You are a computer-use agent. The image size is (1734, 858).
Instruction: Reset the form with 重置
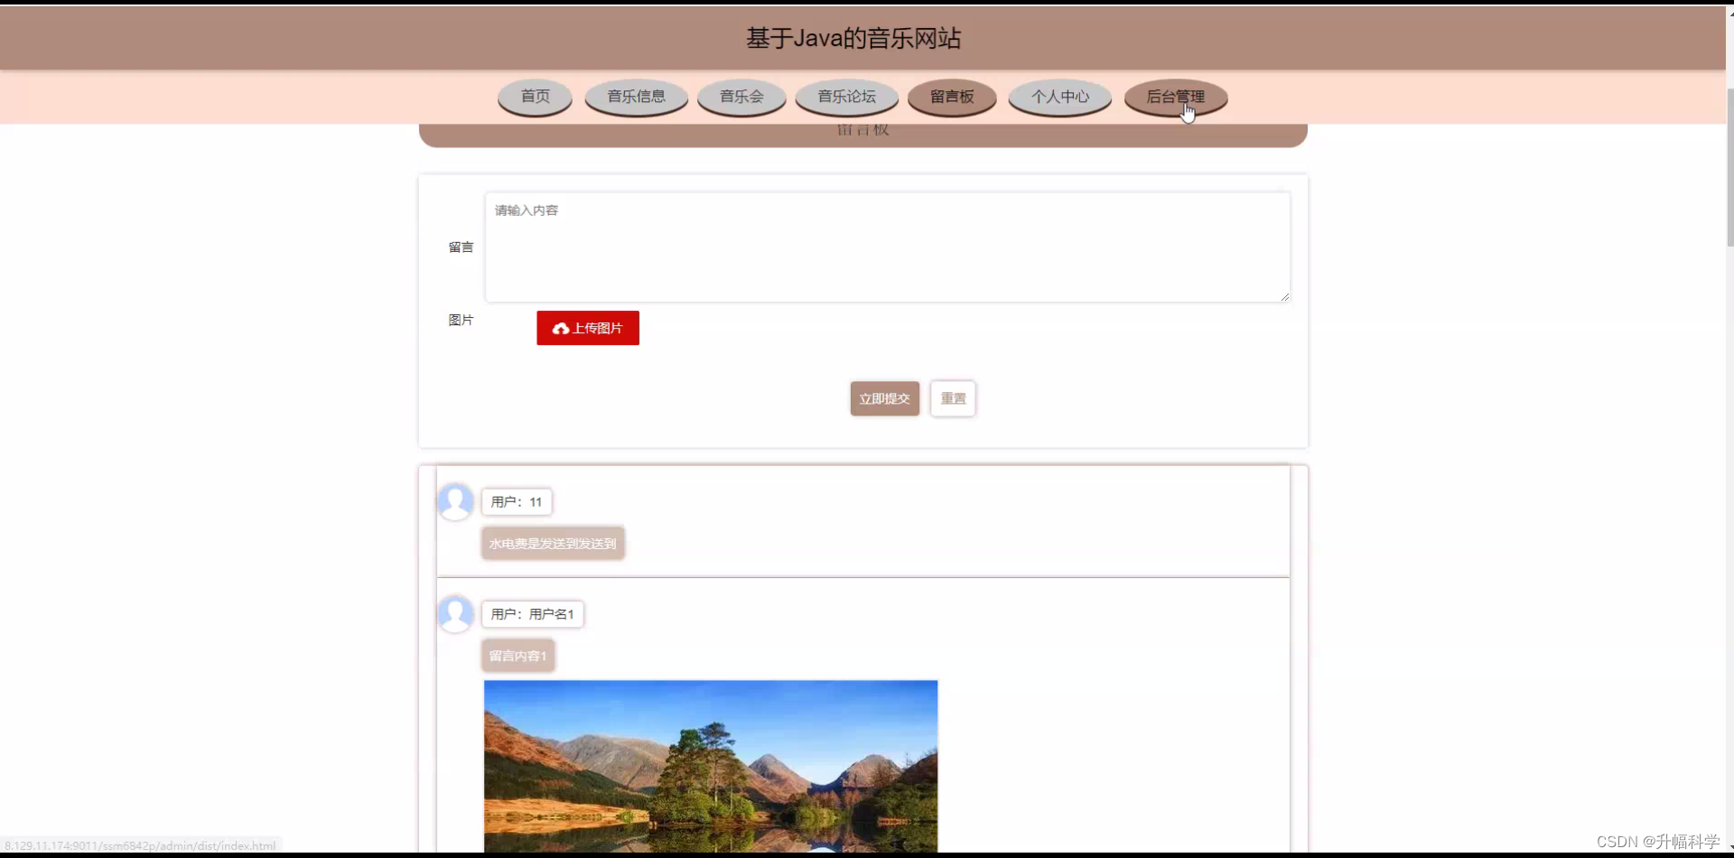coord(953,398)
